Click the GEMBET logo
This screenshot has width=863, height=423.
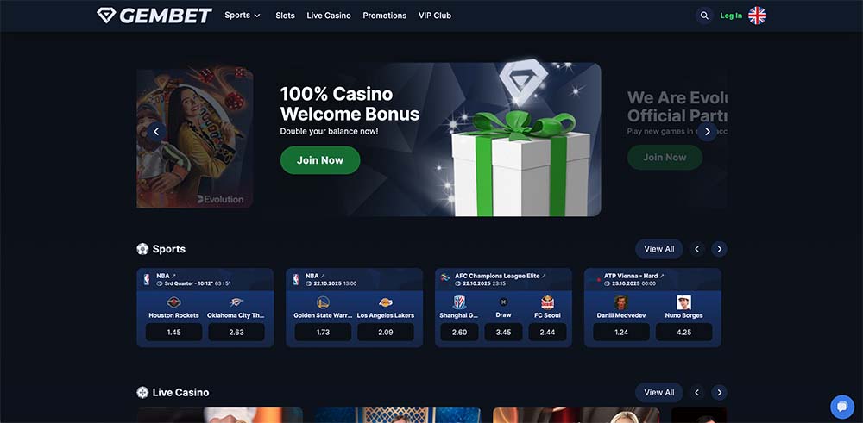[154, 16]
